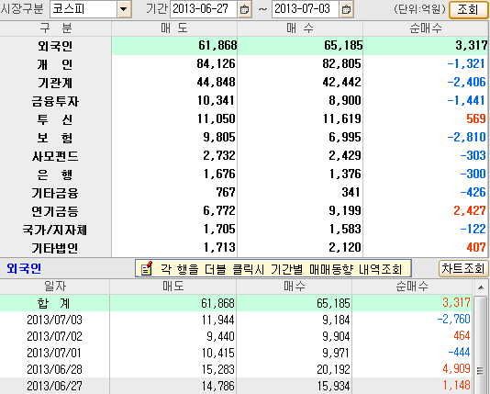
Task: Click upper table 매 수 column header
Action: [x=300, y=28]
